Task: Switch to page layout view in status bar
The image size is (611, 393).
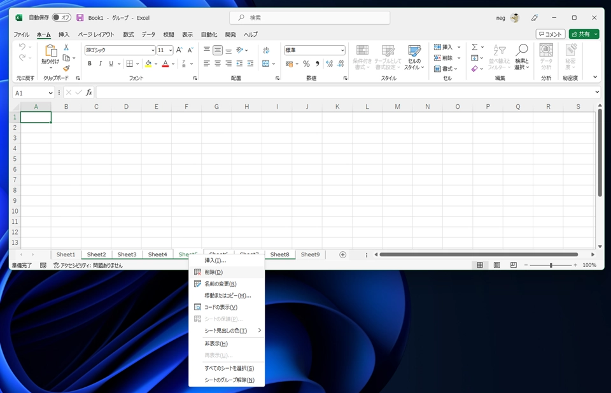Action: coord(497,265)
